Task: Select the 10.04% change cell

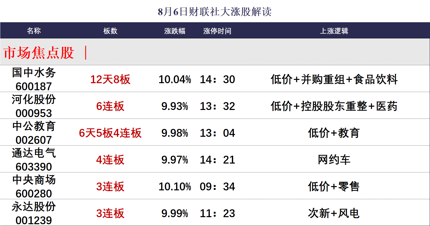Action: coord(175,79)
